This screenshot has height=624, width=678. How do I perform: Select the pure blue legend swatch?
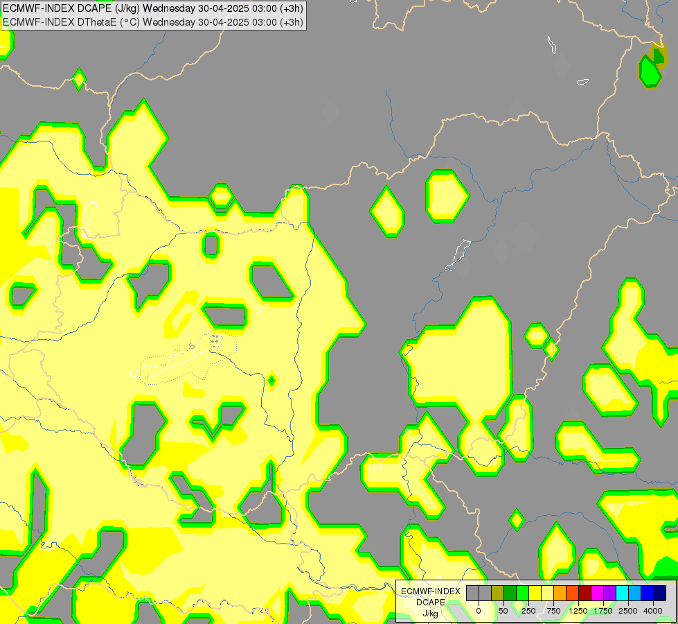click(648, 593)
